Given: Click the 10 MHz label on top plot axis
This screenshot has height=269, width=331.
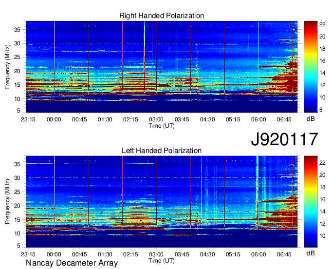Looking at the screenshot, I should 17,99.
